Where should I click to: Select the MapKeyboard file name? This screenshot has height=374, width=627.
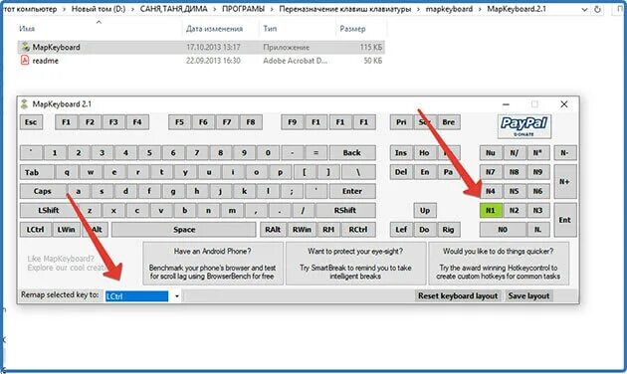tap(56, 47)
